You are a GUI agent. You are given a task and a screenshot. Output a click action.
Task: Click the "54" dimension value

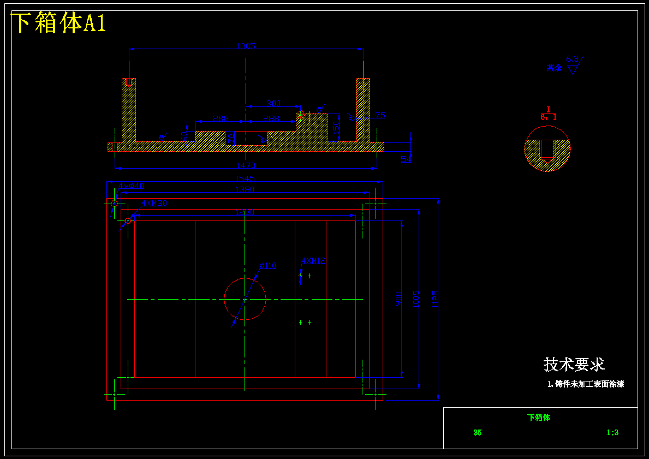pyautogui.click(x=407, y=158)
